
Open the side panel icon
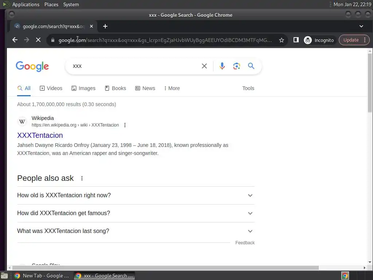click(296, 40)
